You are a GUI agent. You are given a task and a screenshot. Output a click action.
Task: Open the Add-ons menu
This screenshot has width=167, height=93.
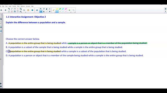pyautogui.click(x=23, y=6)
